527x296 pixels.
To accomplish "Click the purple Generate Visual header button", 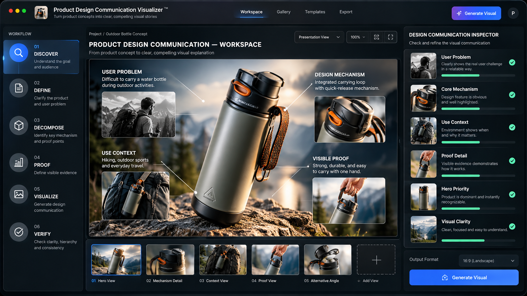I will click(476, 13).
